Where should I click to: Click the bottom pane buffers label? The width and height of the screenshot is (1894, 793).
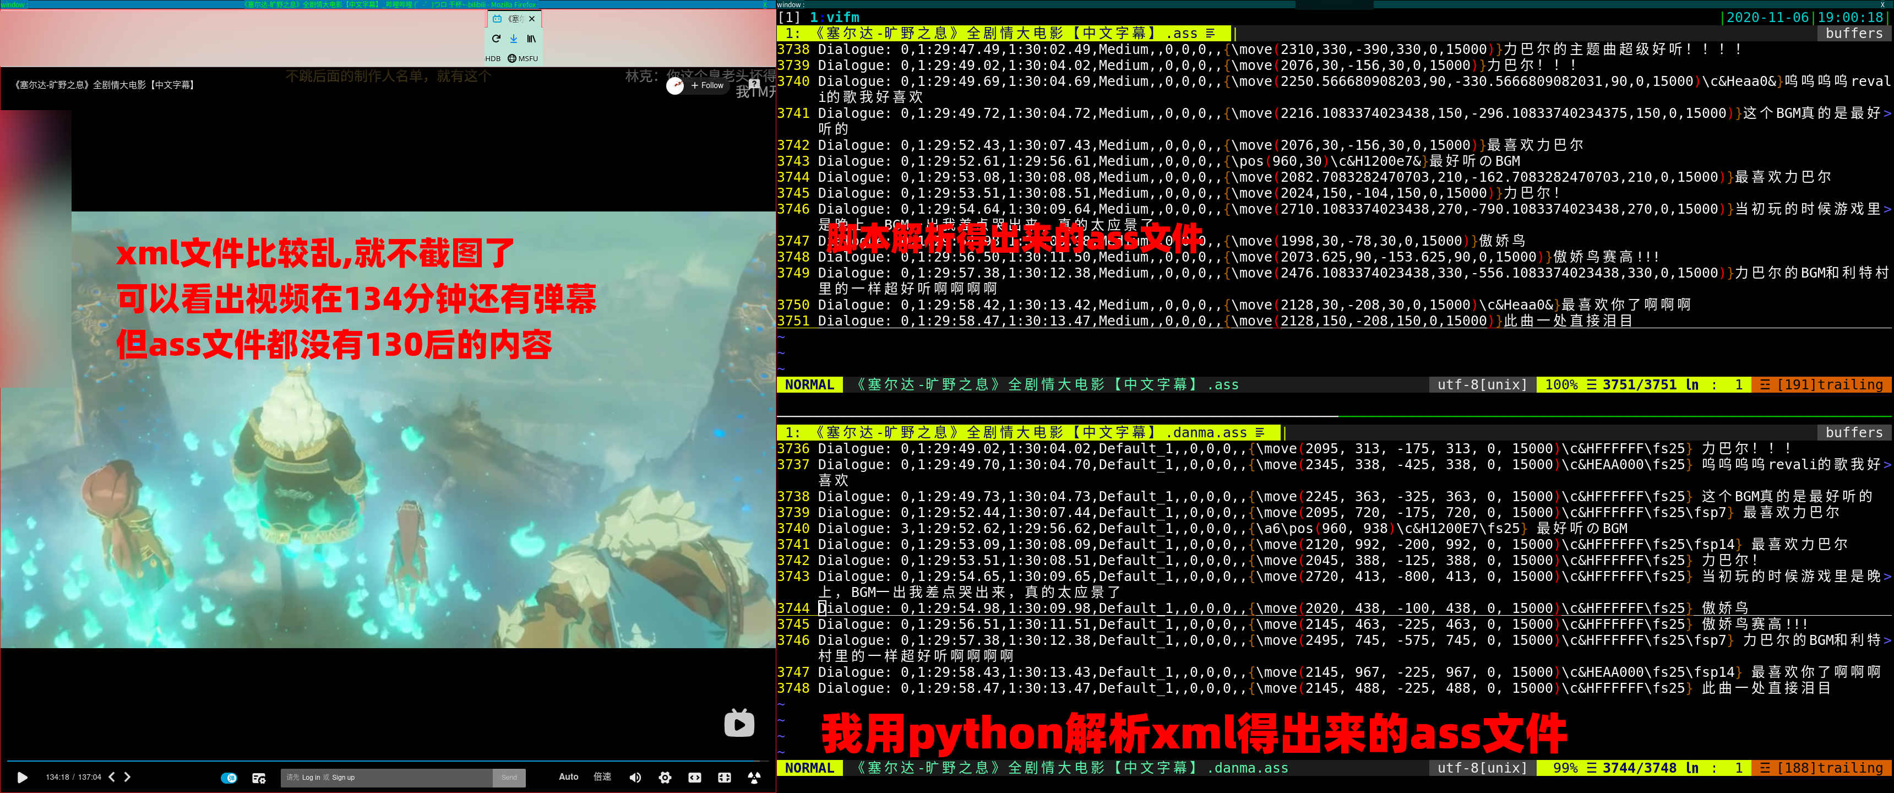tap(1854, 432)
